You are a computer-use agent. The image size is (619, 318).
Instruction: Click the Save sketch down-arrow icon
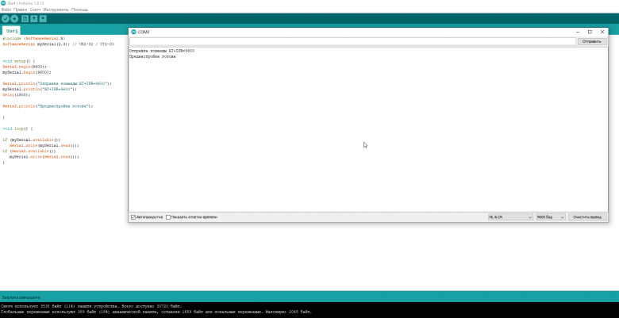pos(42,17)
